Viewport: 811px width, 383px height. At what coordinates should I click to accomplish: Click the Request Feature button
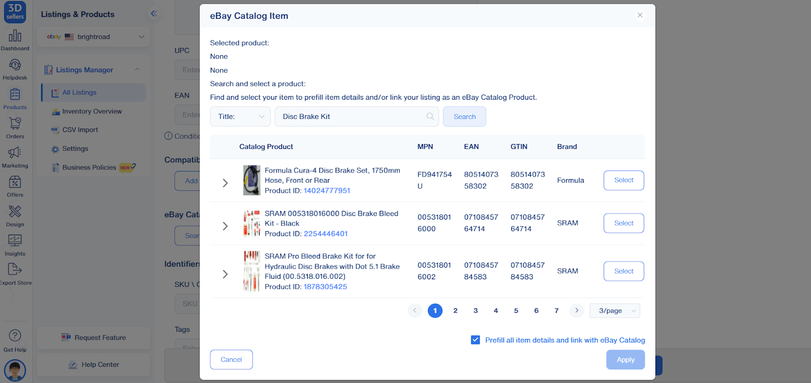(x=94, y=337)
